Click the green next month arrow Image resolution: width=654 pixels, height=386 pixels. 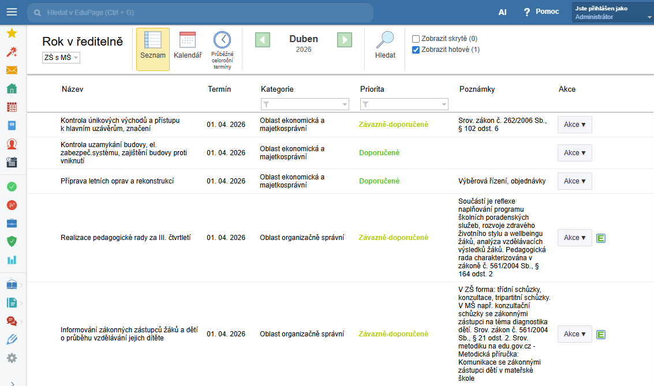click(345, 39)
